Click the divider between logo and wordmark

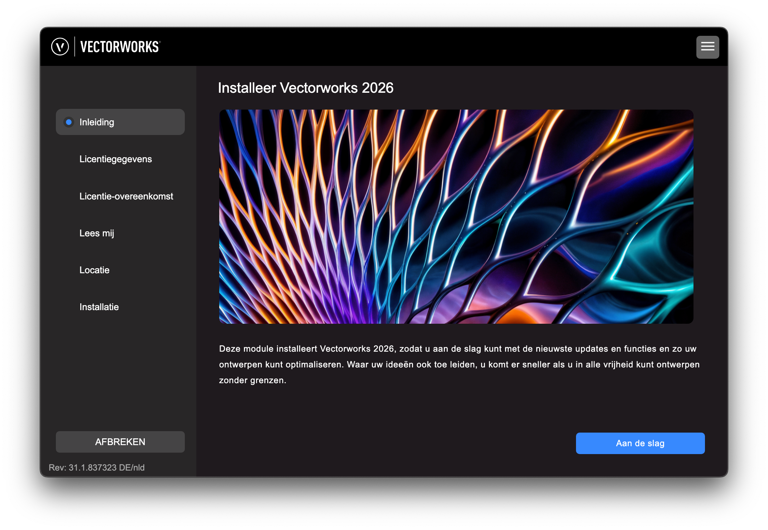(75, 47)
